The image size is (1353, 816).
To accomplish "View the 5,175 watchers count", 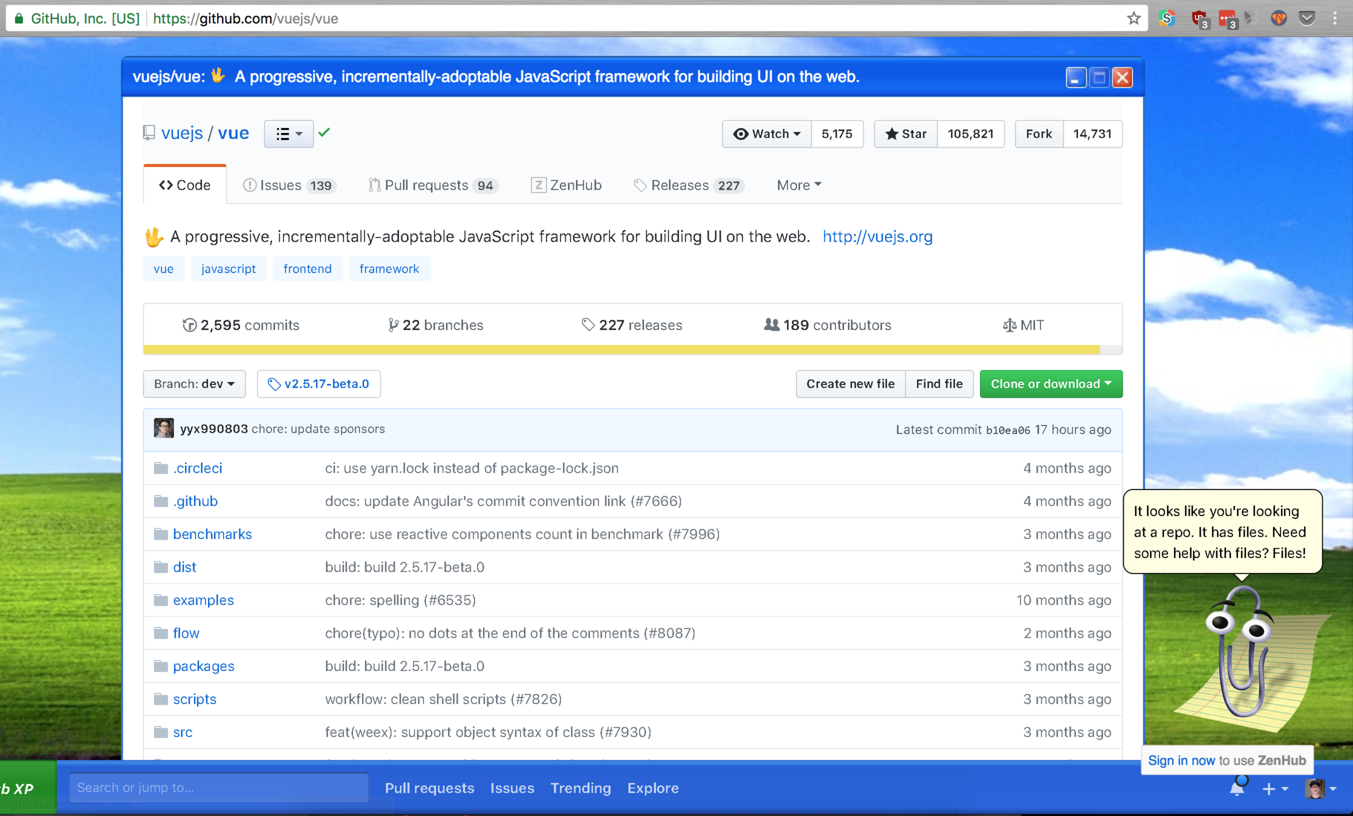I will click(837, 134).
